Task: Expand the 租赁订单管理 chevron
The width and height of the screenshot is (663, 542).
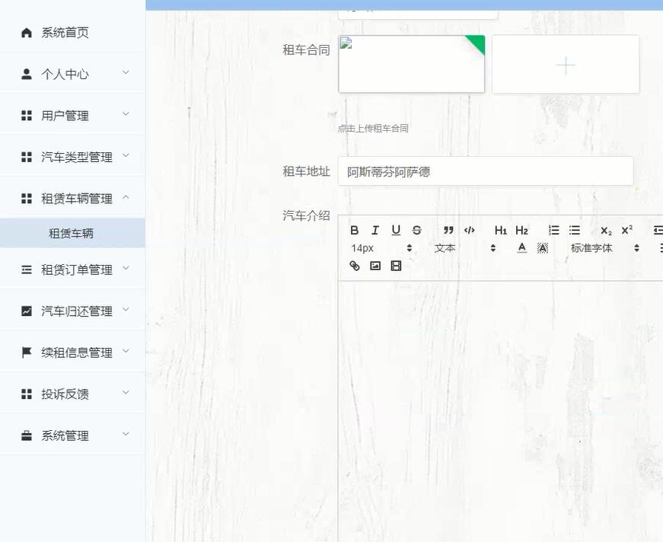Action: [126, 268]
